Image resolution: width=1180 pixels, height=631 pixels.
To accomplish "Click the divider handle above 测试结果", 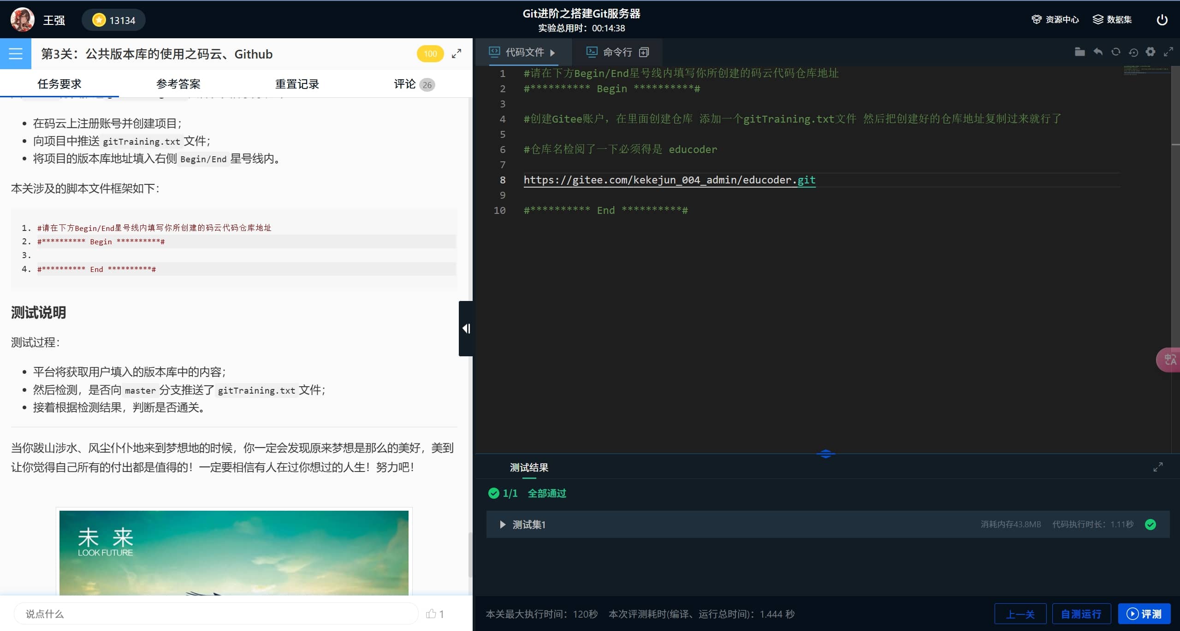I will (825, 454).
